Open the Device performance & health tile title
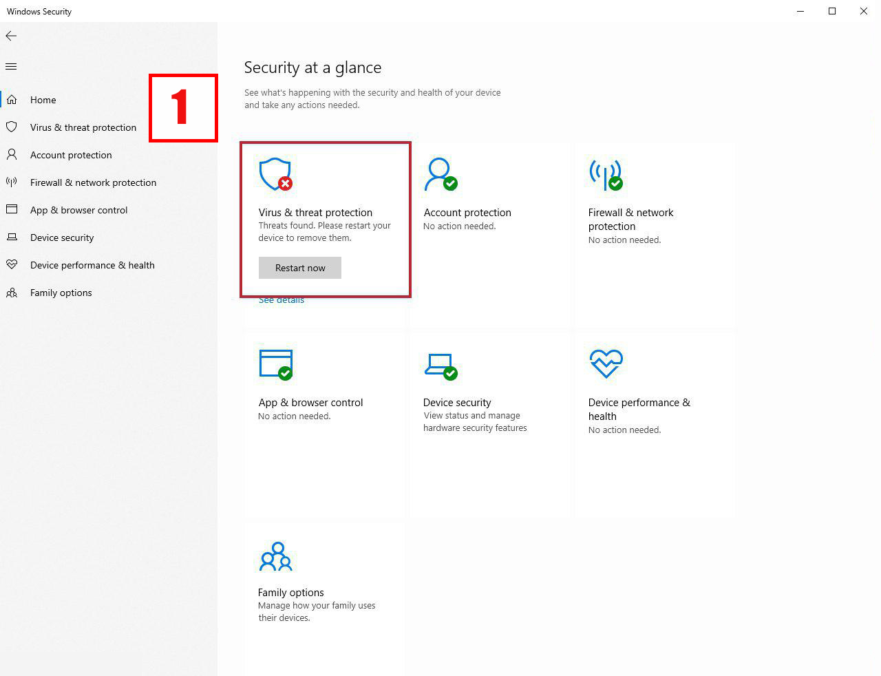Screen dimensions: 881x676 point(639,410)
